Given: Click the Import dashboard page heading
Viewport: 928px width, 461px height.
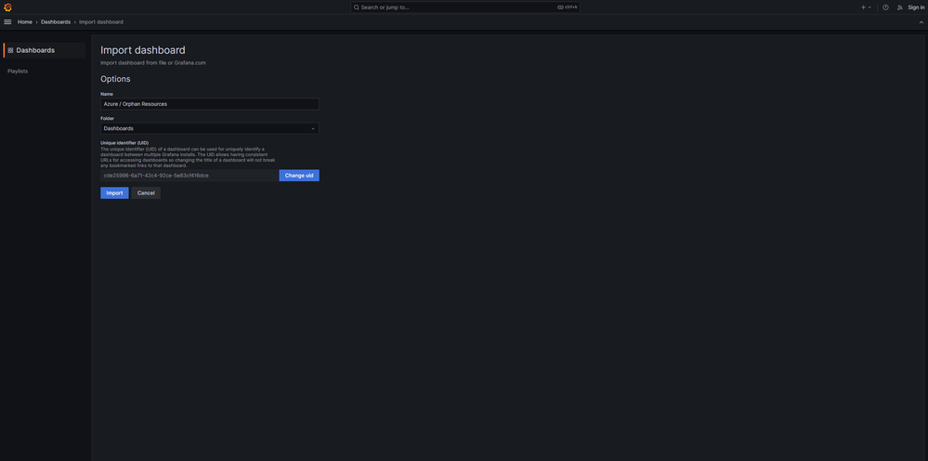Looking at the screenshot, I should (143, 50).
